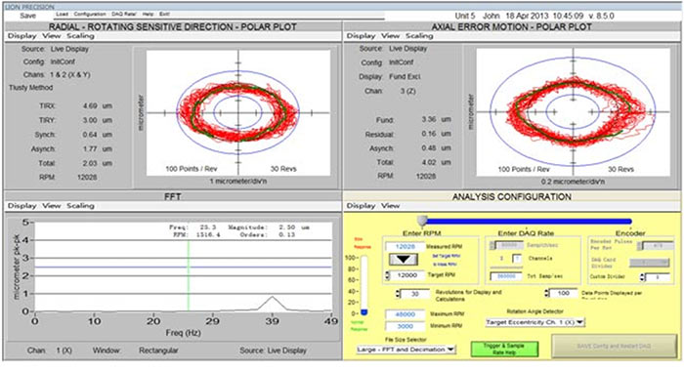
Task: Open the View menu of the Axial Error Motion panel
Action: (x=390, y=36)
